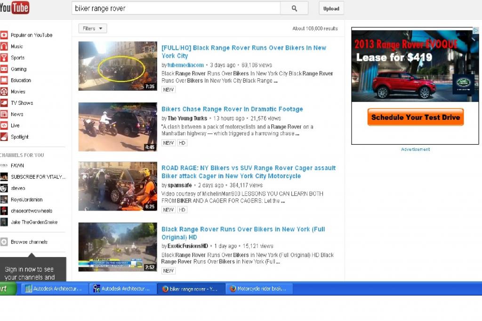Select Popular on YouTube in sidebar
The height and width of the screenshot is (321, 482).
click(31, 35)
